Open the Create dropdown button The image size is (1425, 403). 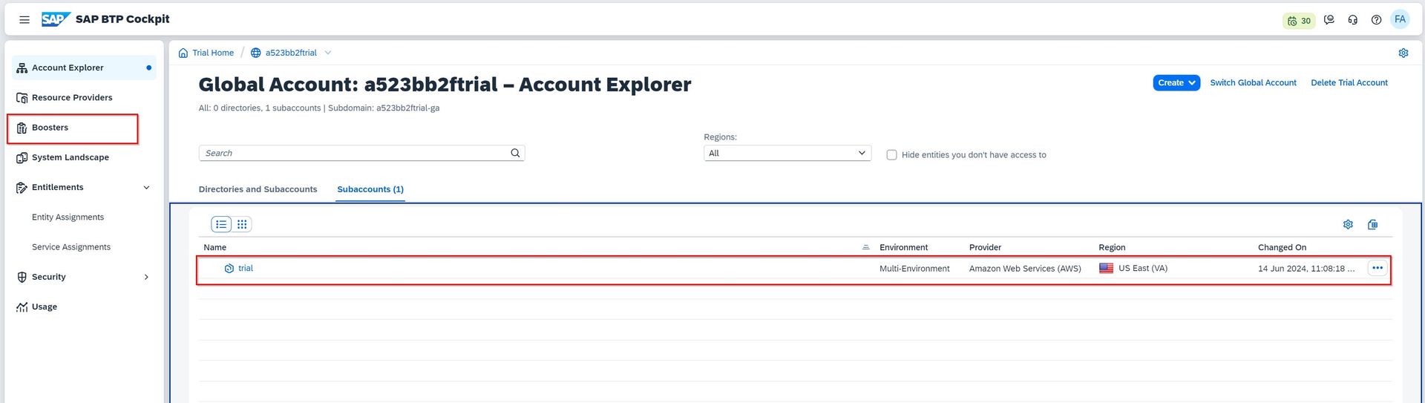[x=1176, y=82]
